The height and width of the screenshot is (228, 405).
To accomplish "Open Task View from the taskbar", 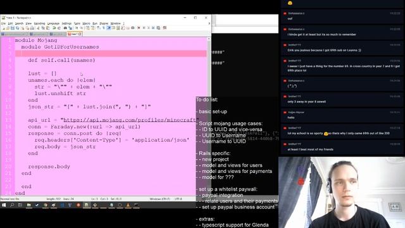I will (20, 205).
